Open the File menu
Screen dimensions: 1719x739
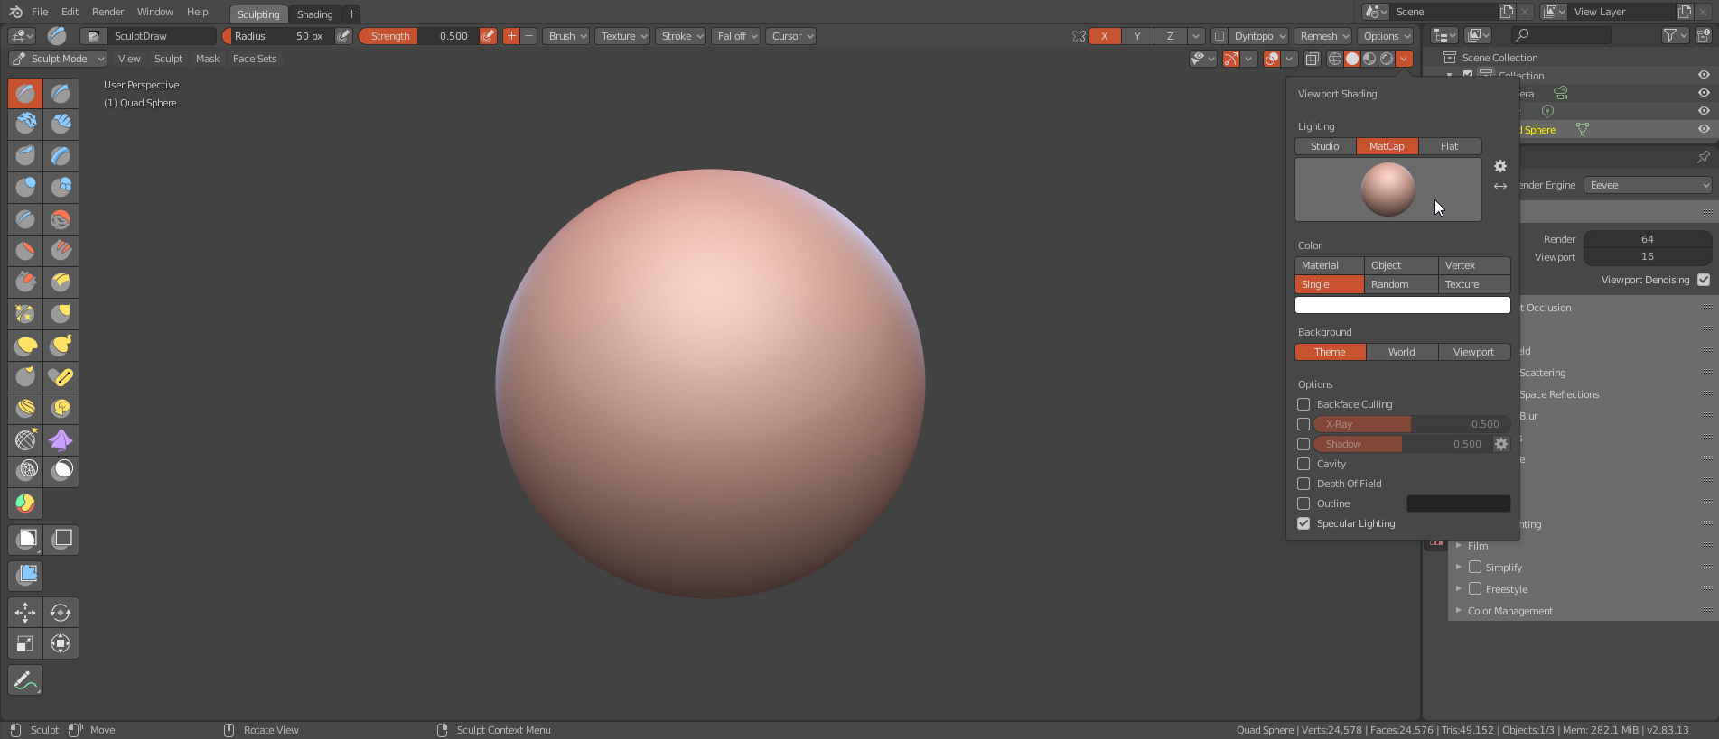pyautogui.click(x=40, y=12)
